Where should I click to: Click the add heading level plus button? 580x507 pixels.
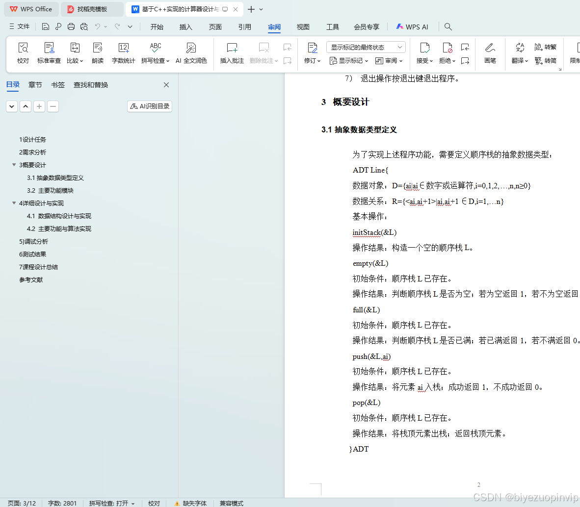39,106
